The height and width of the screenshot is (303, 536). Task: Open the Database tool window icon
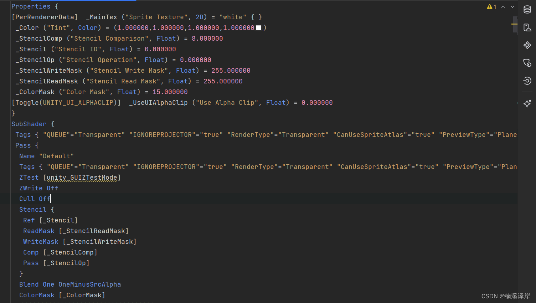tap(527, 10)
